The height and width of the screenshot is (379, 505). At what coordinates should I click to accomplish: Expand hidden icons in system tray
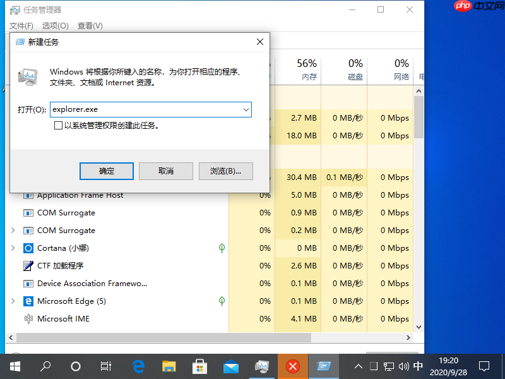click(358, 366)
